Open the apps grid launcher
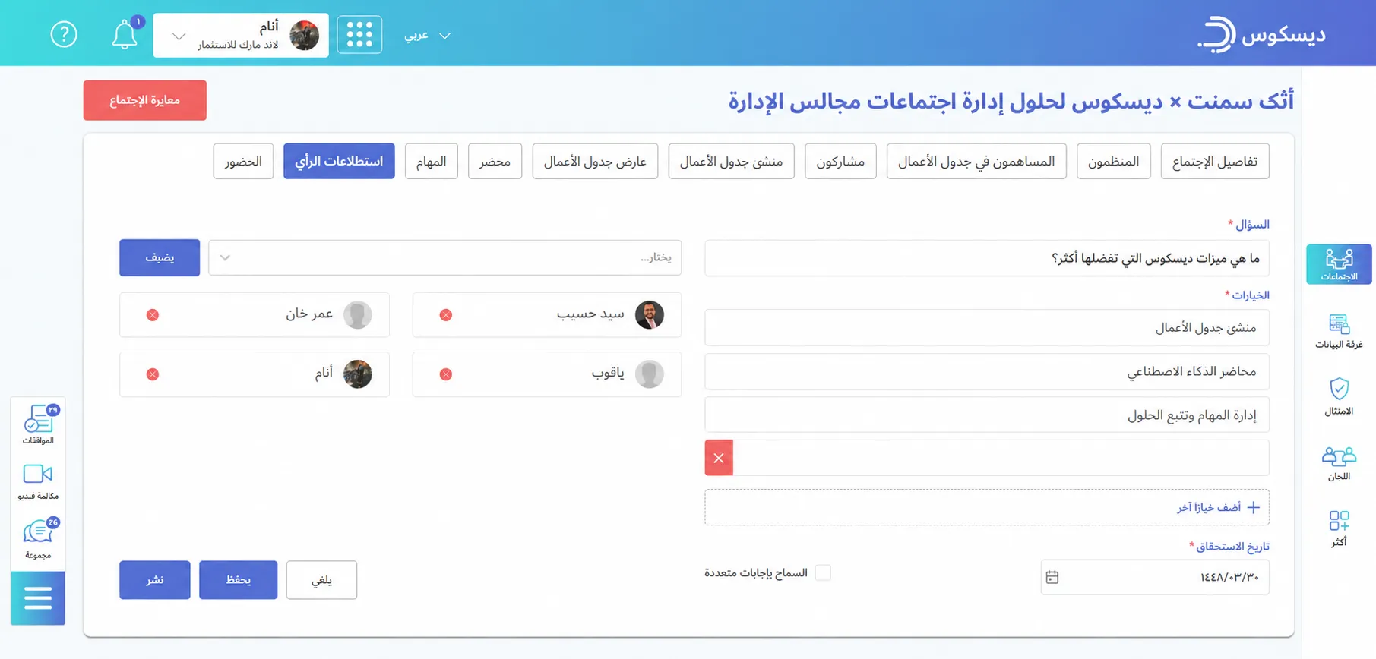This screenshot has height=659, width=1376. pyautogui.click(x=359, y=35)
